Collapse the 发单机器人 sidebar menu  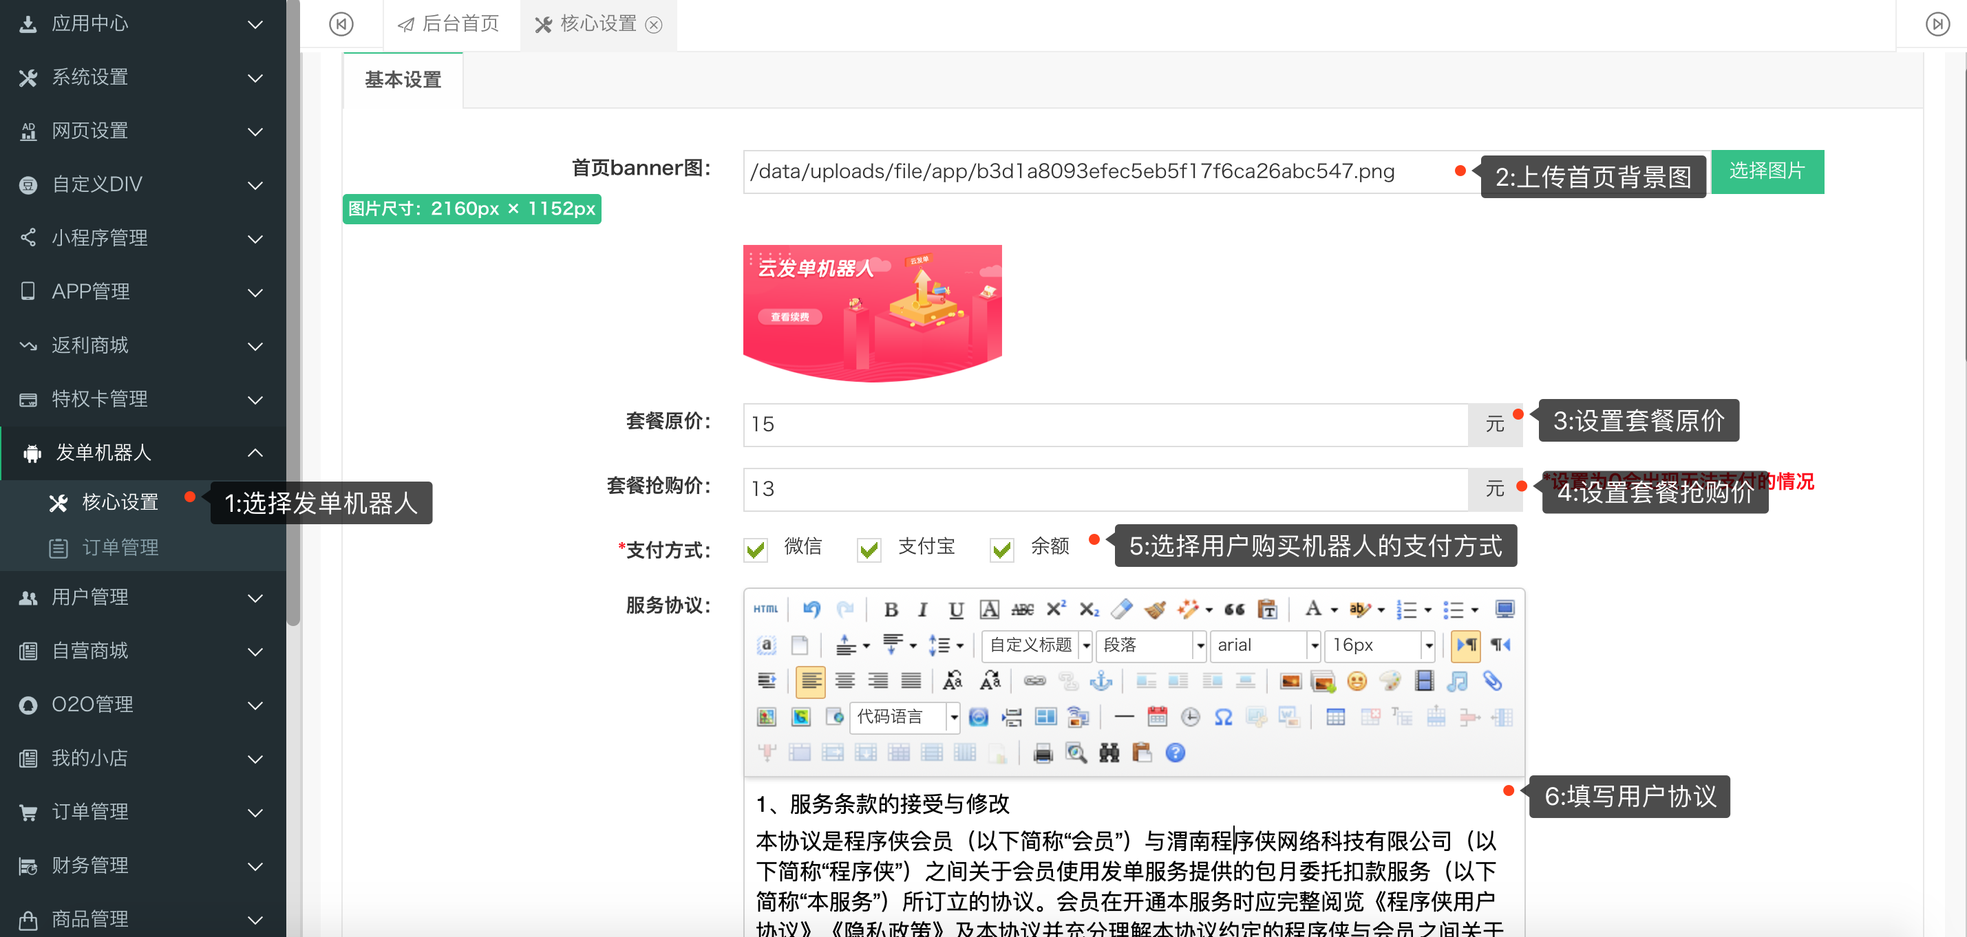142,453
